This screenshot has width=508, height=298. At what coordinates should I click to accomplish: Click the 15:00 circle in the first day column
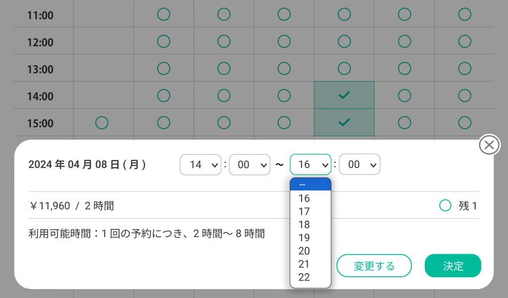click(102, 122)
